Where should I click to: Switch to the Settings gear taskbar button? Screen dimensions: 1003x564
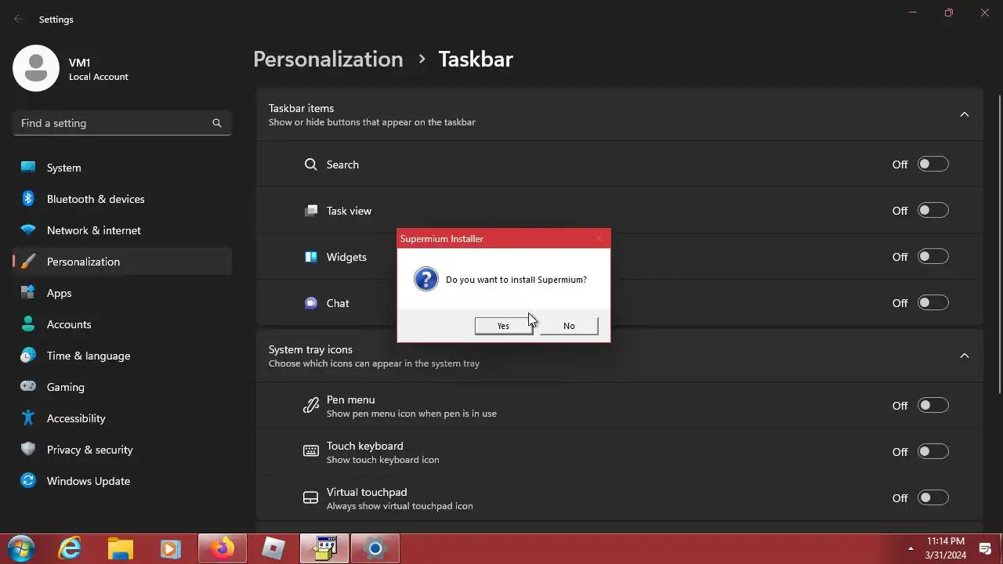(375, 549)
